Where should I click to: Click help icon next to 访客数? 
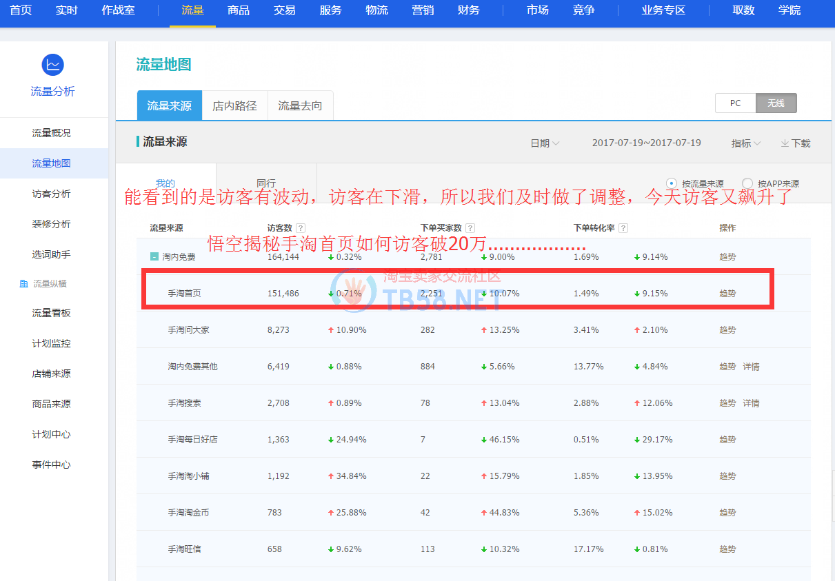coord(301,228)
